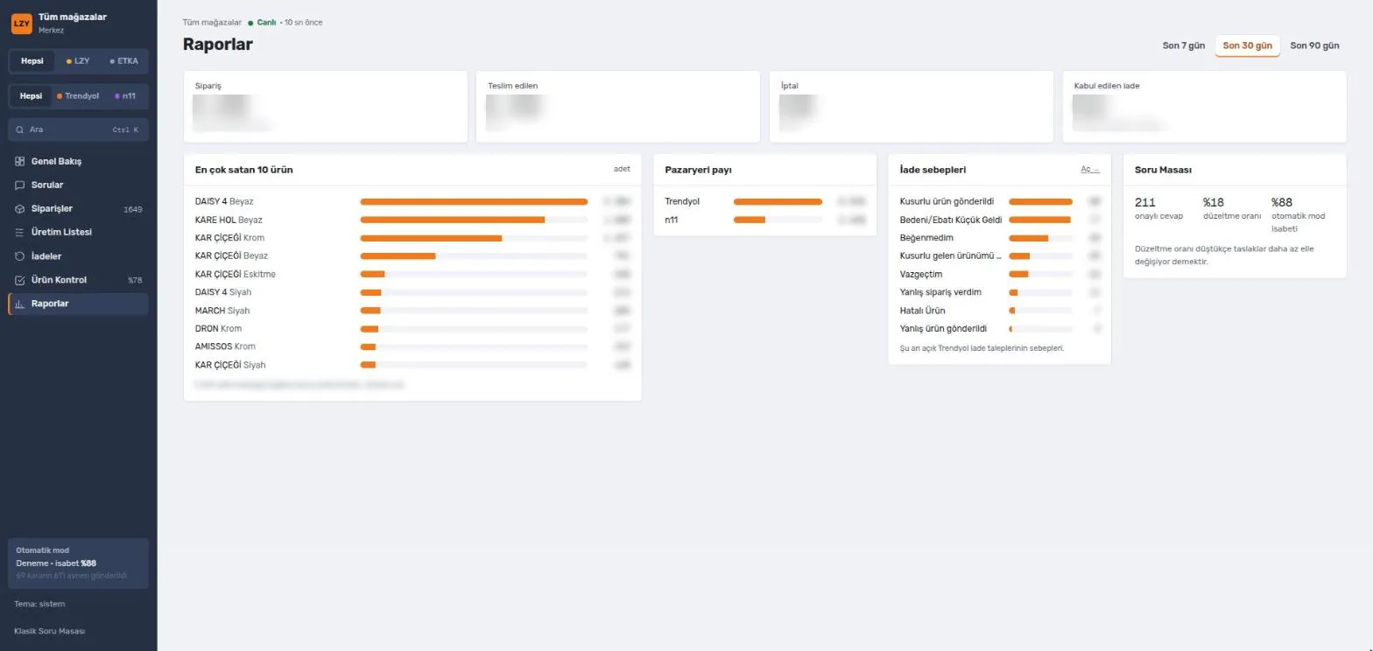Image resolution: width=1373 pixels, height=651 pixels.
Task: Click the Sipariş summary card
Action: click(325, 107)
